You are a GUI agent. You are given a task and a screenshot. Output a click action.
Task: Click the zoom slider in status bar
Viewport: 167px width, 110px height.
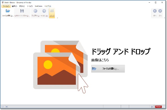pos(7,107)
